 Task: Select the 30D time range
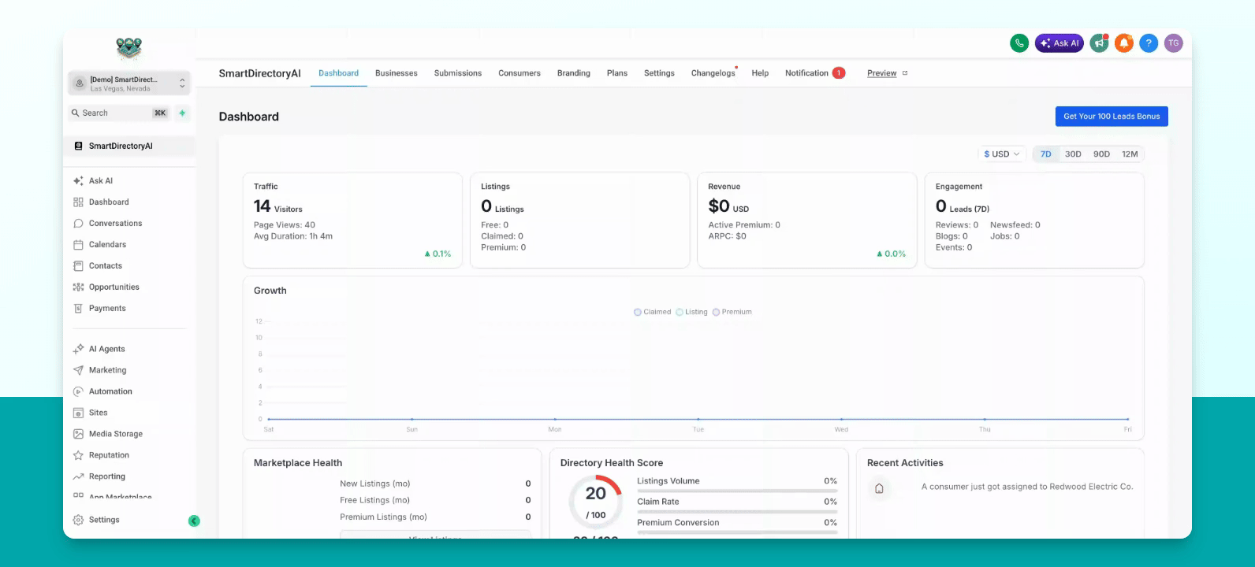pyautogui.click(x=1073, y=154)
